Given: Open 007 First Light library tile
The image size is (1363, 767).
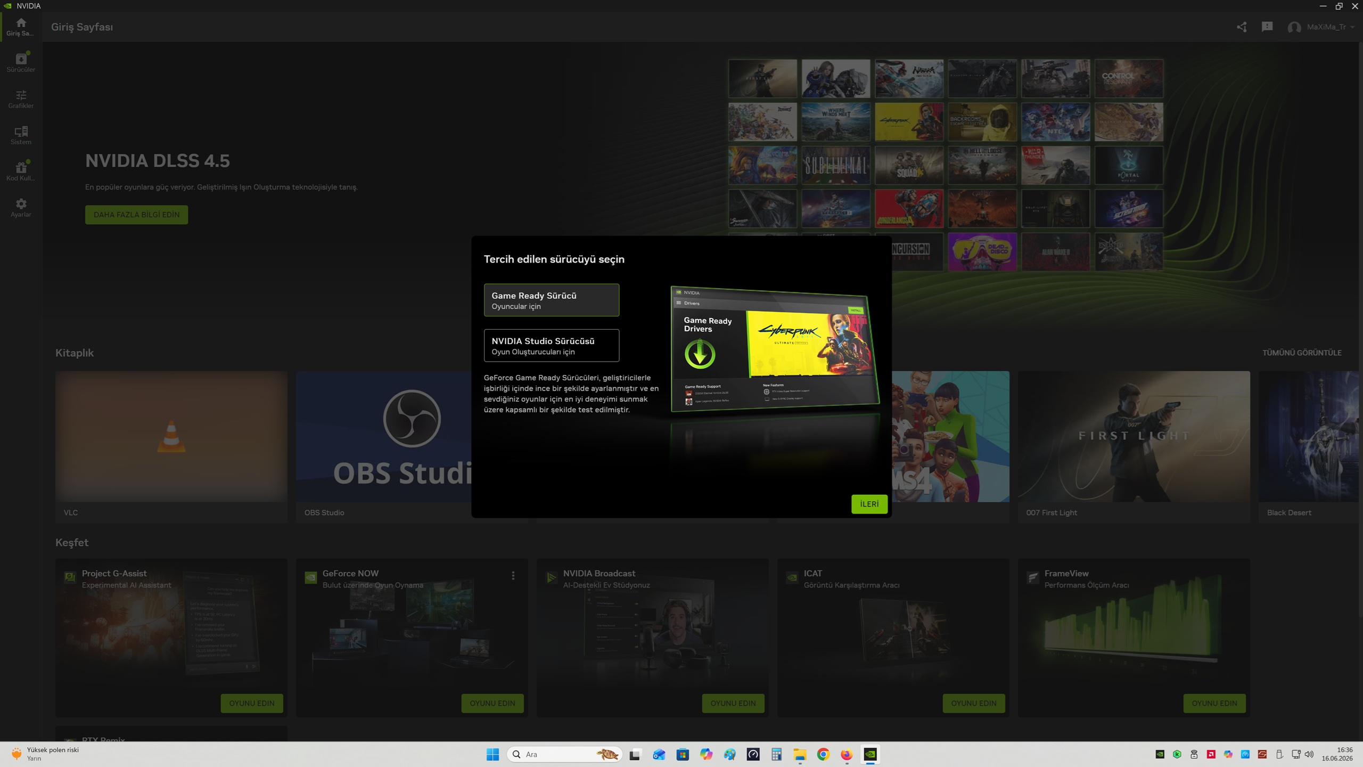Looking at the screenshot, I should (x=1134, y=446).
